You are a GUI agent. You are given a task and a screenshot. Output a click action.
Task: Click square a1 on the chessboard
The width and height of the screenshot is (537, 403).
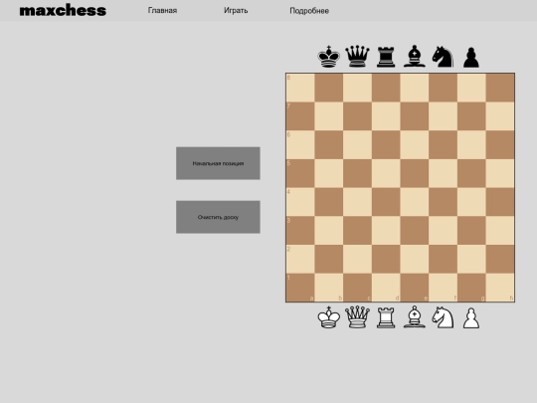click(x=300, y=288)
